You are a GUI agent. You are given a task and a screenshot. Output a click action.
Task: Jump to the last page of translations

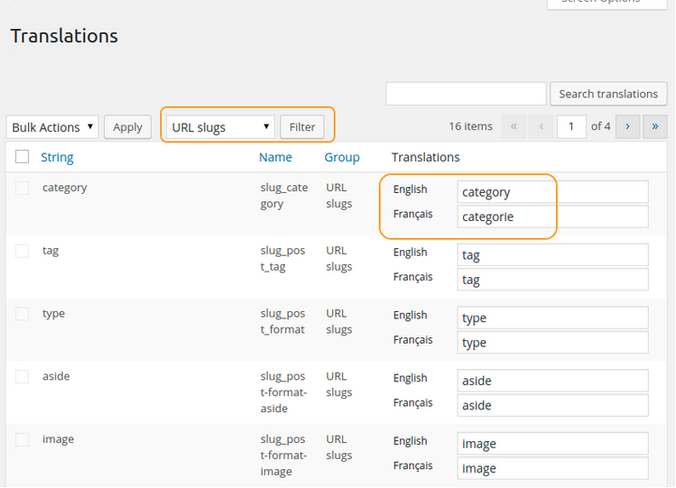[654, 126]
